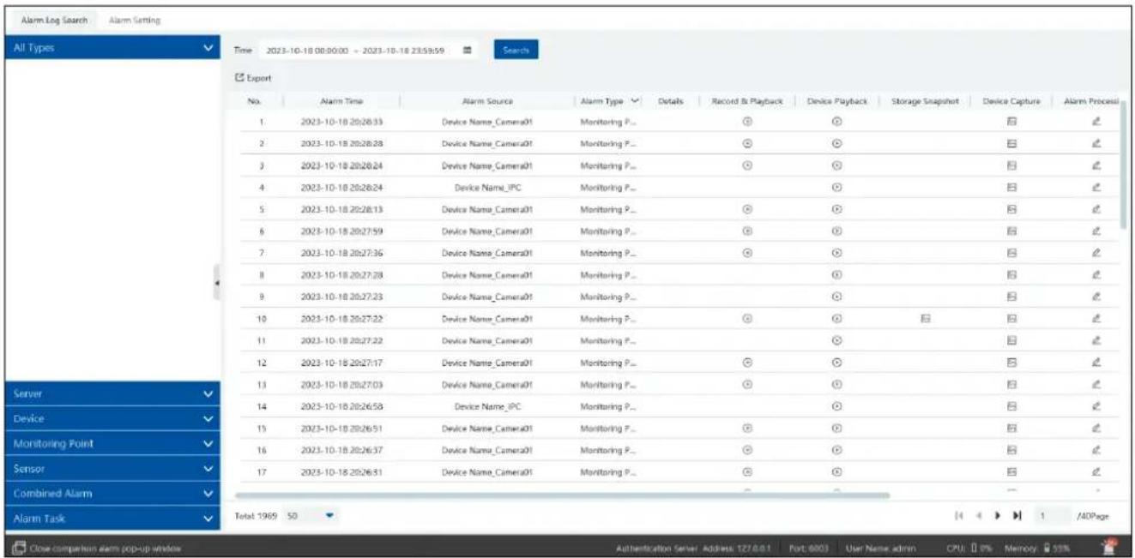The width and height of the screenshot is (1135, 558).
Task: Click the Search button
Action: (516, 51)
